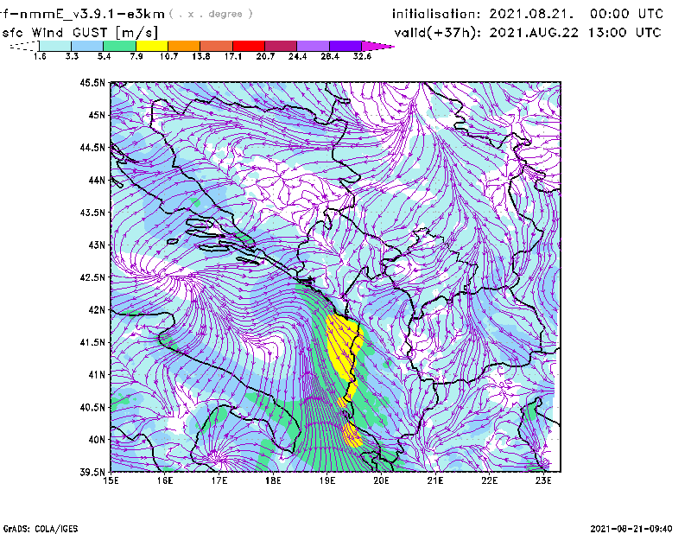
Task: Click the 19E longitude axis label
Action: [x=327, y=480]
